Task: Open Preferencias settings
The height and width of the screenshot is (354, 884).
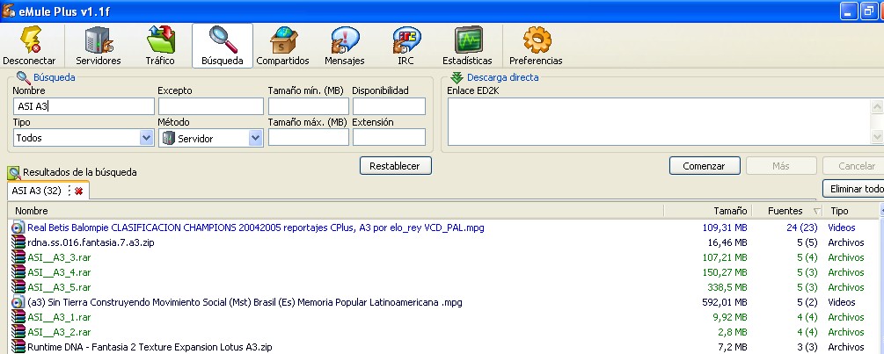Action: tap(537, 46)
